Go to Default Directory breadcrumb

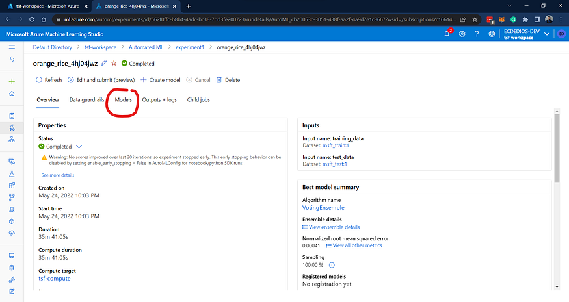[52, 47]
